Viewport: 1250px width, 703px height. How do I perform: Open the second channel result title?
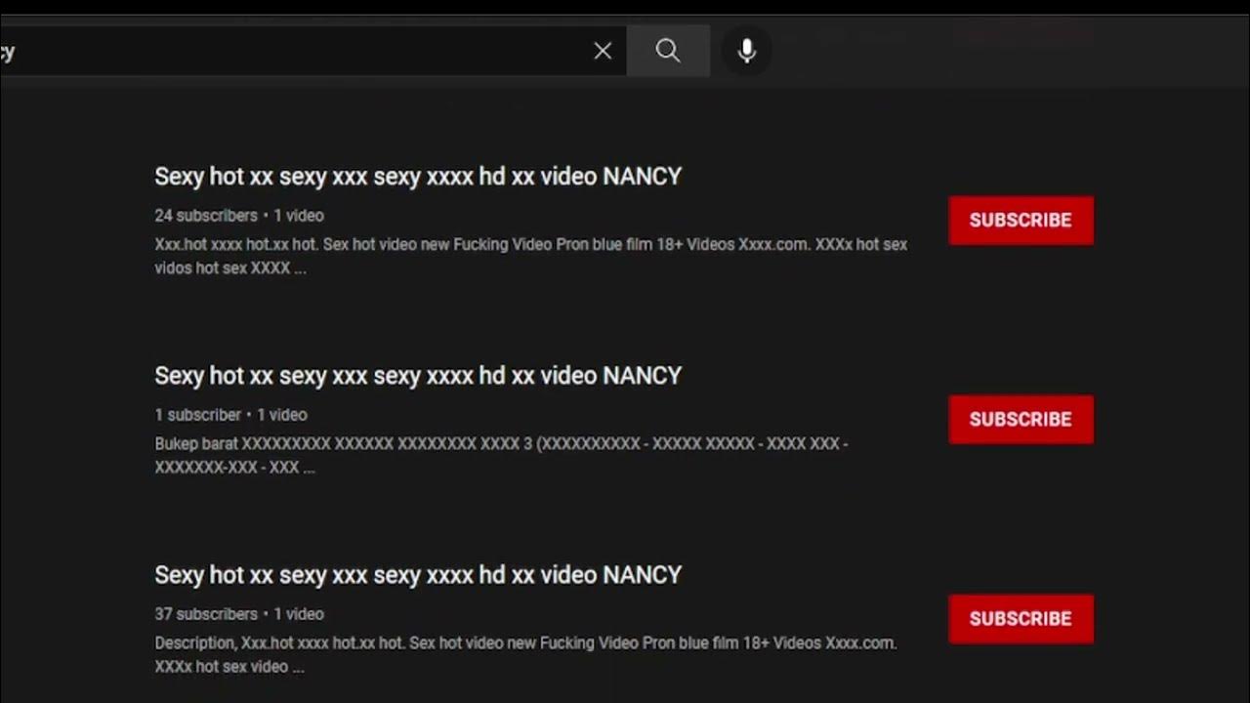point(418,376)
